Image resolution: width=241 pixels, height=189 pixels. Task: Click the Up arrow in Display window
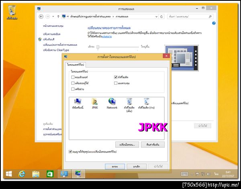point(58,16)
